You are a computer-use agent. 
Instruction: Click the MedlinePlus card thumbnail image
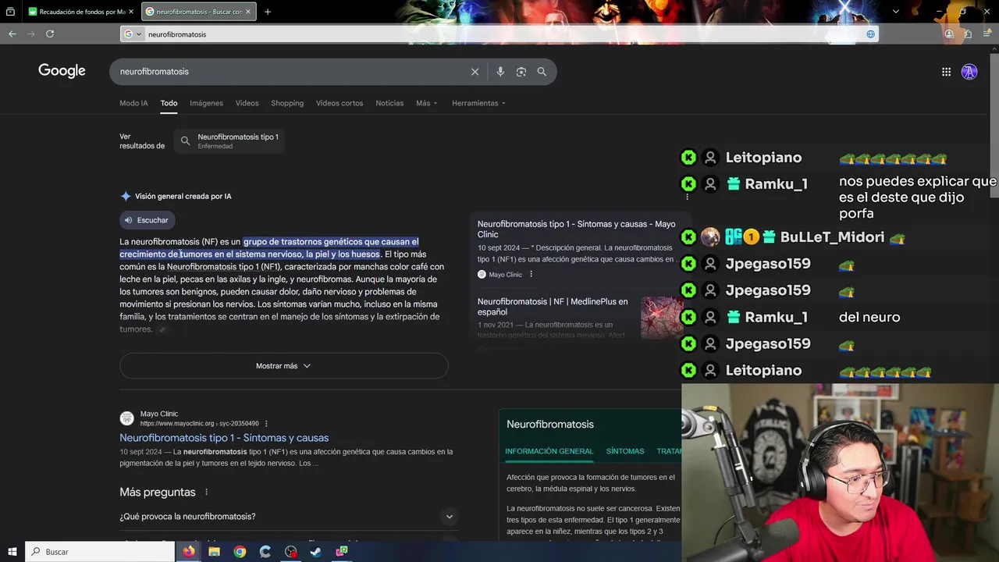tap(661, 317)
